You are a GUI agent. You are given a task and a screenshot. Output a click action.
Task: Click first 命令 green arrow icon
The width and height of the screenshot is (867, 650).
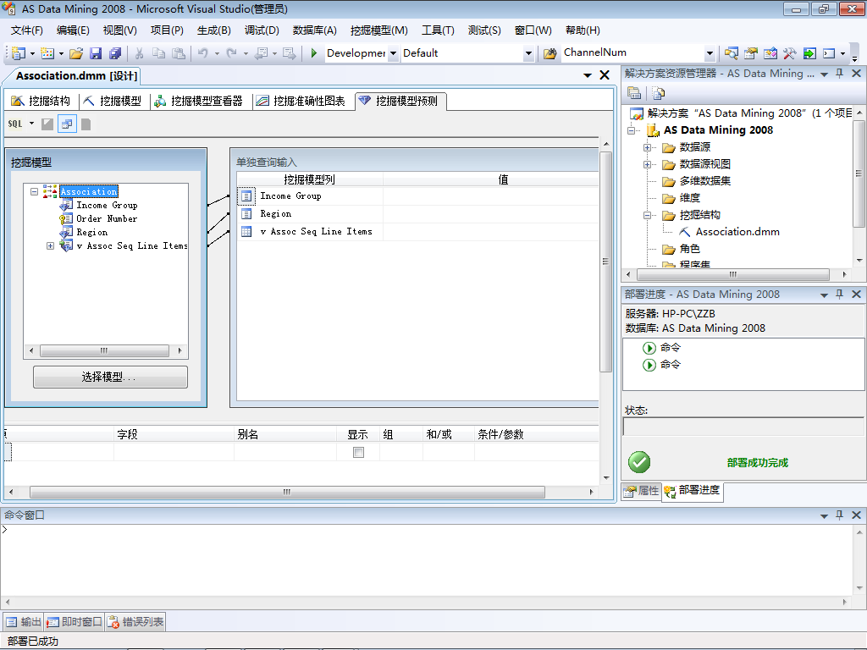[x=649, y=348]
